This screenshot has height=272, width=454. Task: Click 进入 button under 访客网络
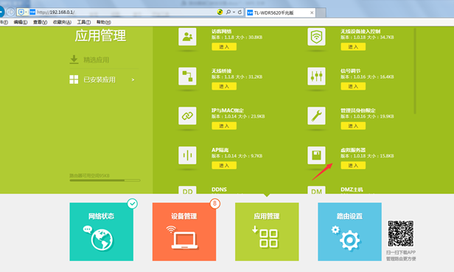click(224, 47)
